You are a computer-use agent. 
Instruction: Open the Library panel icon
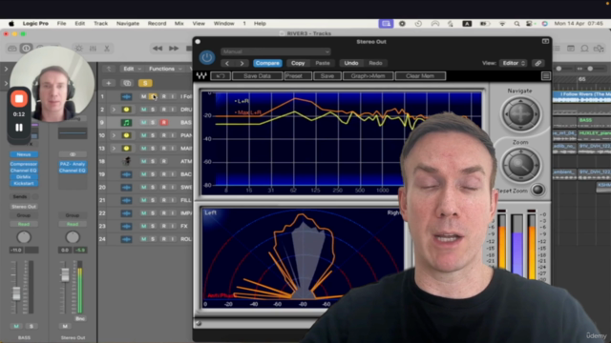pyautogui.click(x=12, y=49)
